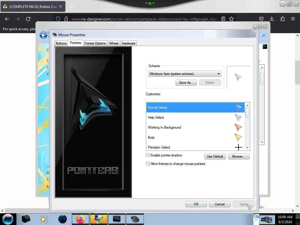Open a new browser tab
The height and width of the screenshot is (225, 300).
[72, 7]
